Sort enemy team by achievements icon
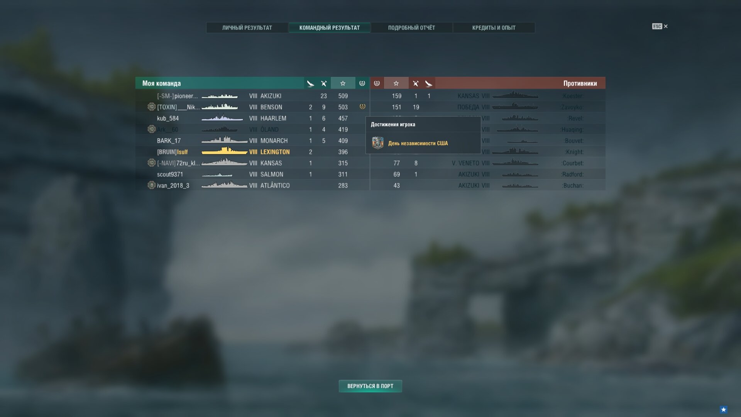 (377, 83)
